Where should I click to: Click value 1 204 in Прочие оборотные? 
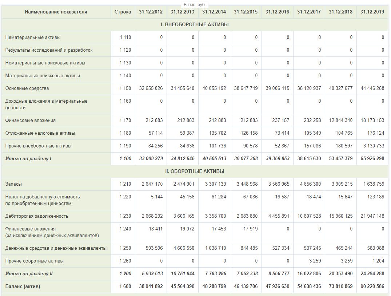tap(378, 261)
